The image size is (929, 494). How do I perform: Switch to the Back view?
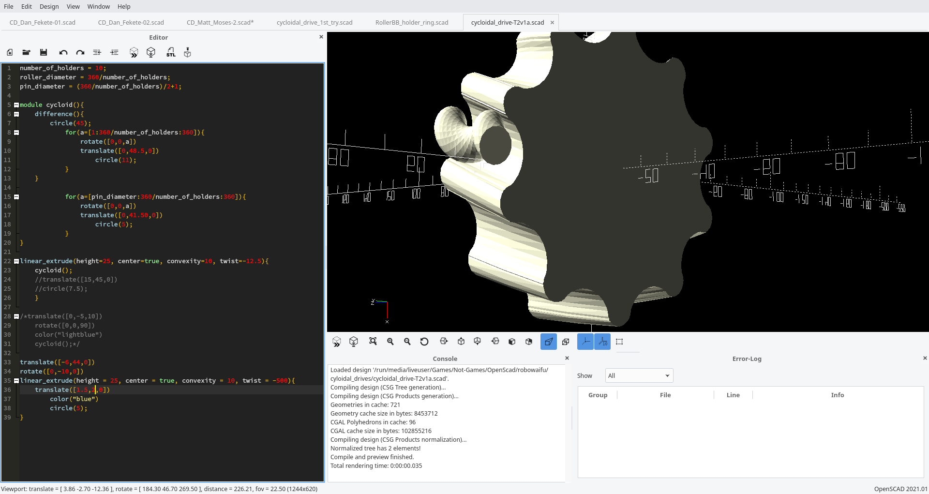click(529, 342)
